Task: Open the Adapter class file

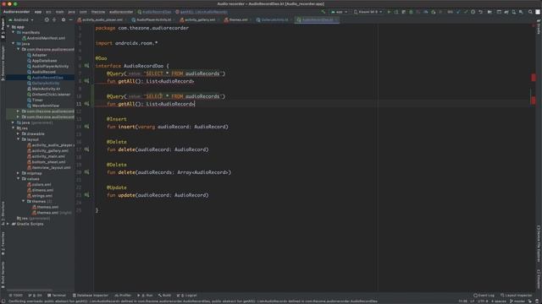Action: 37,55
